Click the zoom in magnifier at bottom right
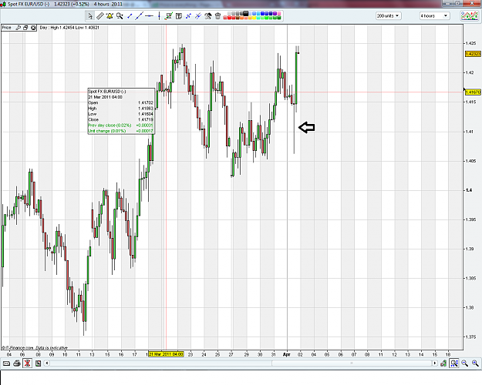The image size is (482, 385). (x=475, y=363)
